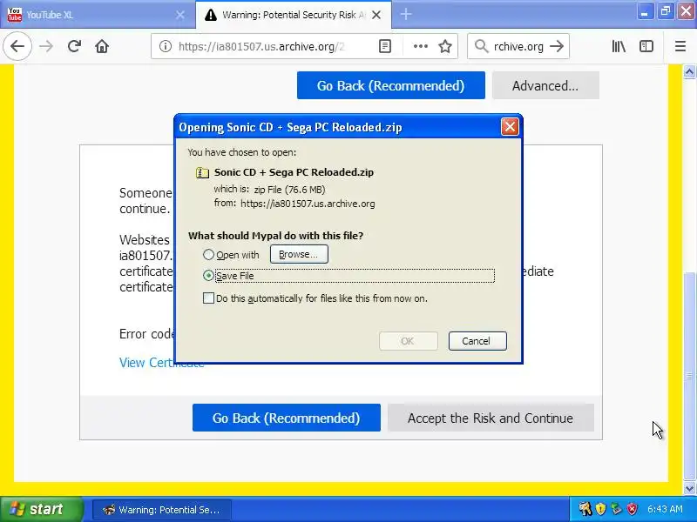Open the home page via the house icon
The image size is (697, 522).
pyautogui.click(x=102, y=46)
